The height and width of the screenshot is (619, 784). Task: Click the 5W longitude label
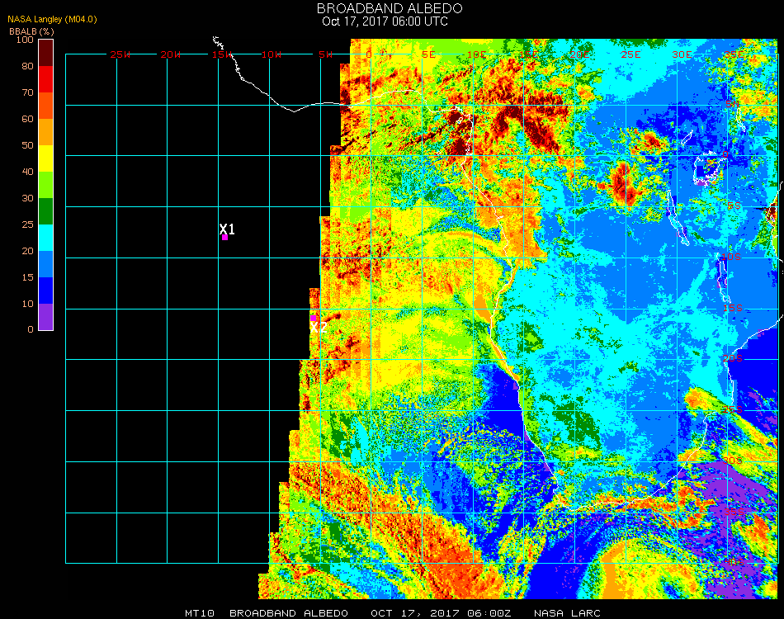[x=325, y=54]
